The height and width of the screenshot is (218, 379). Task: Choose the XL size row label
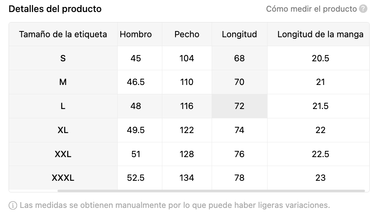tap(63, 130)
